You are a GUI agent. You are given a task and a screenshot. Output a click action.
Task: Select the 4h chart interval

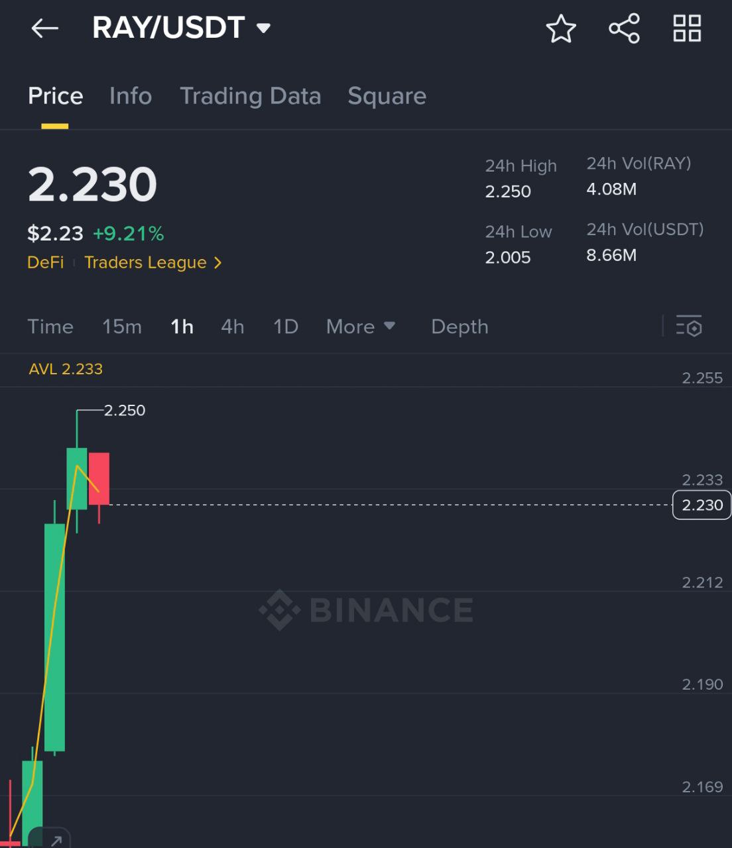233,327
